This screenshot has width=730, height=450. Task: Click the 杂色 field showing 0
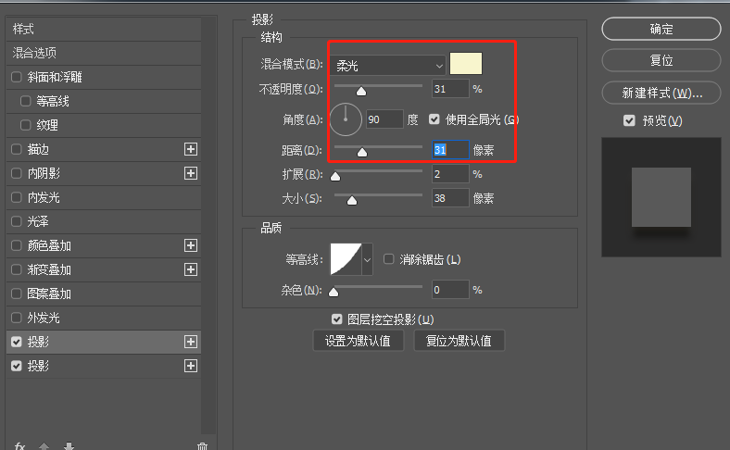coord(450,290)
